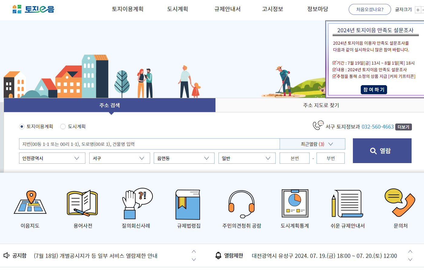424x270 pixels.
Task: Select the 토지이용계획 radio button
Action: point(22,127)
